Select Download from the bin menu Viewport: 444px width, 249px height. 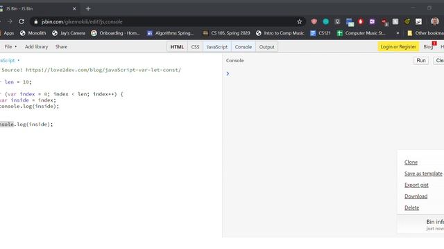coord(416,196)
